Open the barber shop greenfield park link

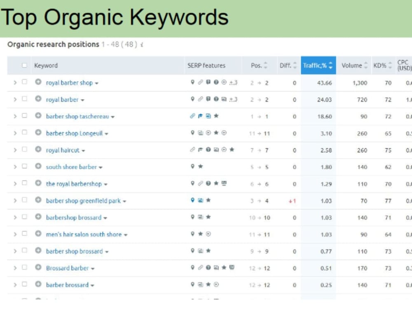tap(83, 201)
